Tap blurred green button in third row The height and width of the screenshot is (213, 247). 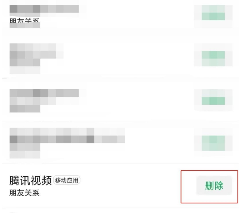[213, 100]
